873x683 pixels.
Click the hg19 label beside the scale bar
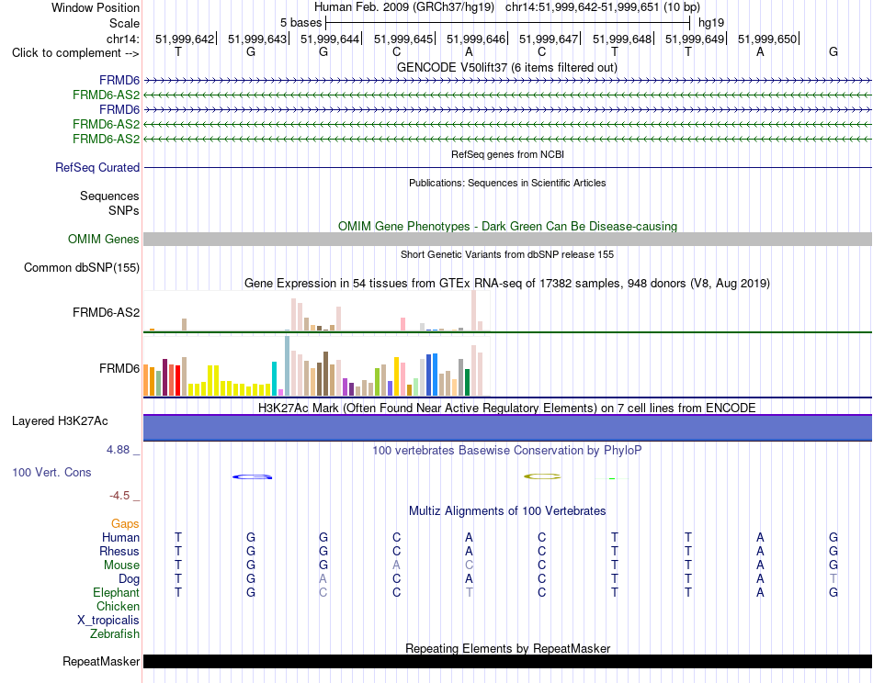point(711,23)
